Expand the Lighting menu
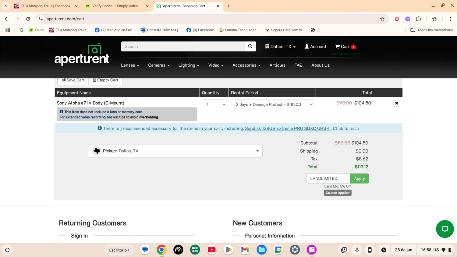This screenshot has height=257, width=457. pyautogui.click(x=189, y=65)
